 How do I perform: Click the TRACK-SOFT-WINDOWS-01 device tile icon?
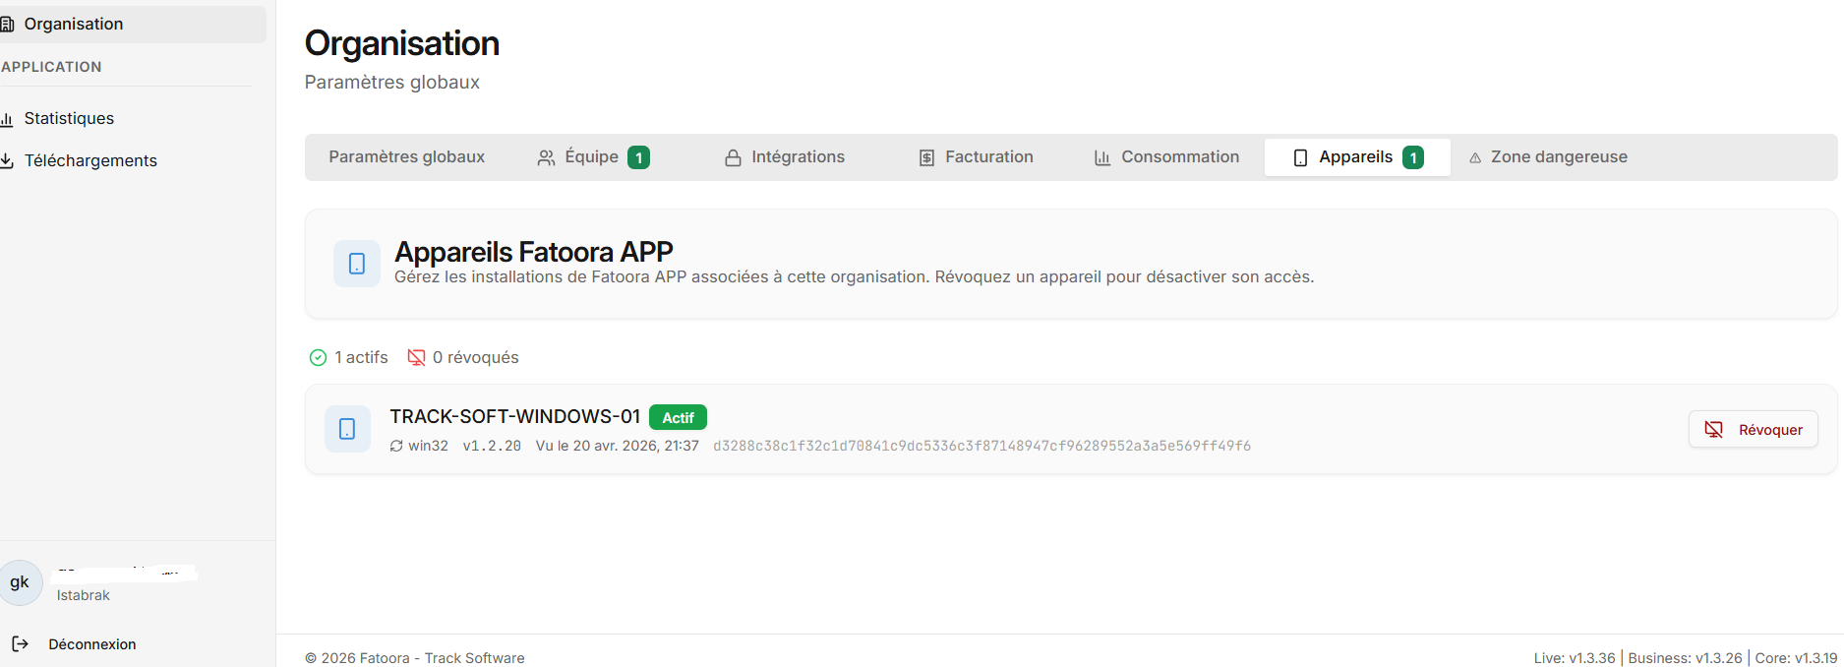tap(347, 429)
